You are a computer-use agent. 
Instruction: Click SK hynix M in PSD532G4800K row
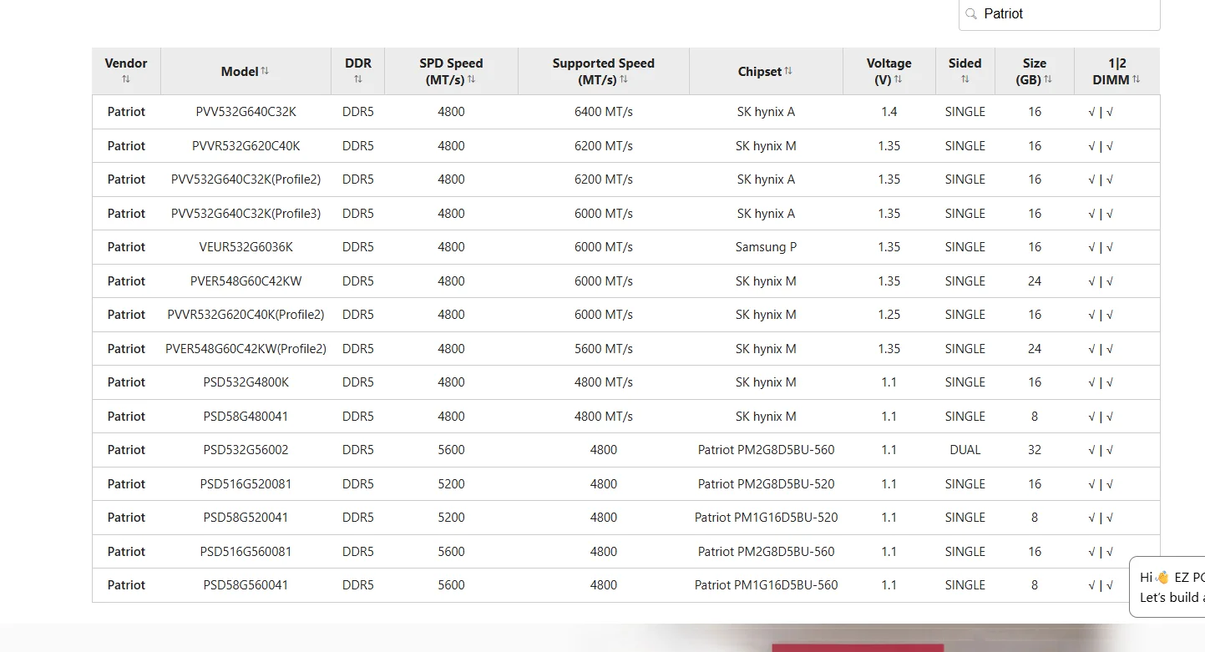(x=767, y=382)
